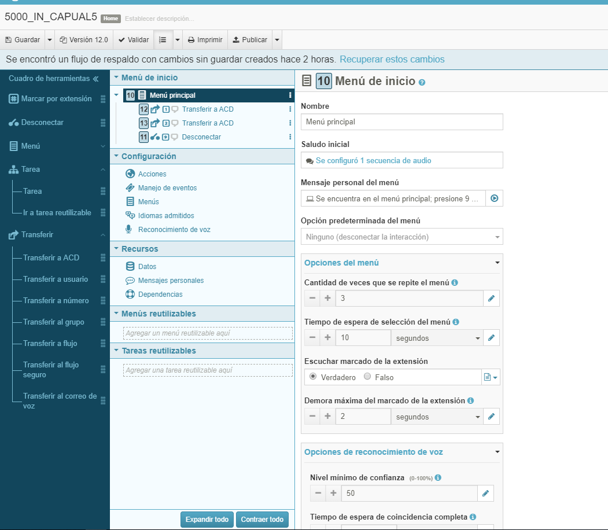Show info for Tiempo de espera de selección

point(456,322)
